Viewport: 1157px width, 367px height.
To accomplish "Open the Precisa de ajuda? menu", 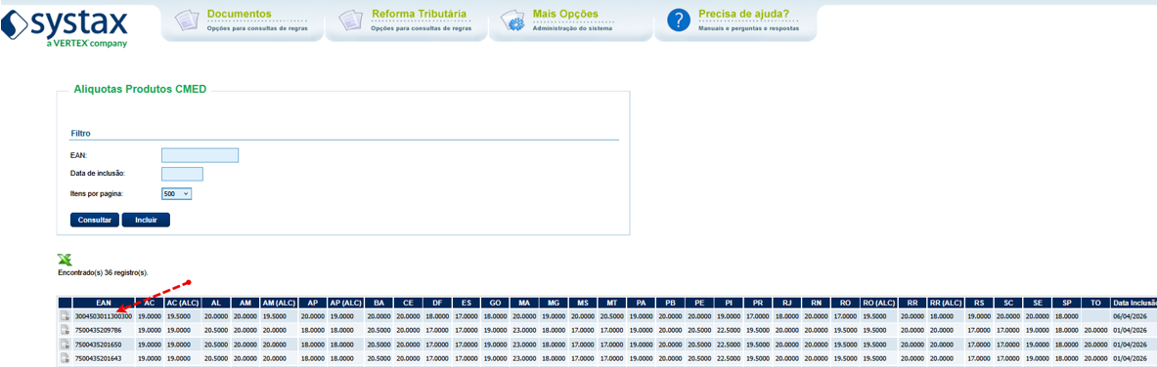I will [x=743, y=14].
